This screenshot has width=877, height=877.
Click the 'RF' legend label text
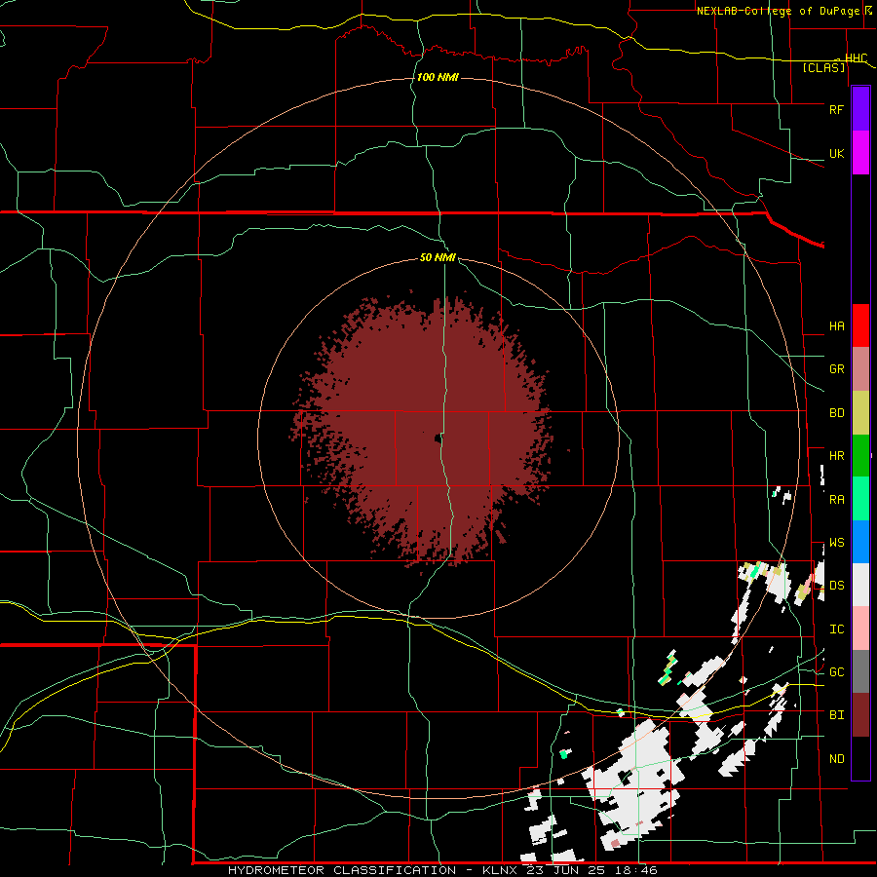pos(836,109)
